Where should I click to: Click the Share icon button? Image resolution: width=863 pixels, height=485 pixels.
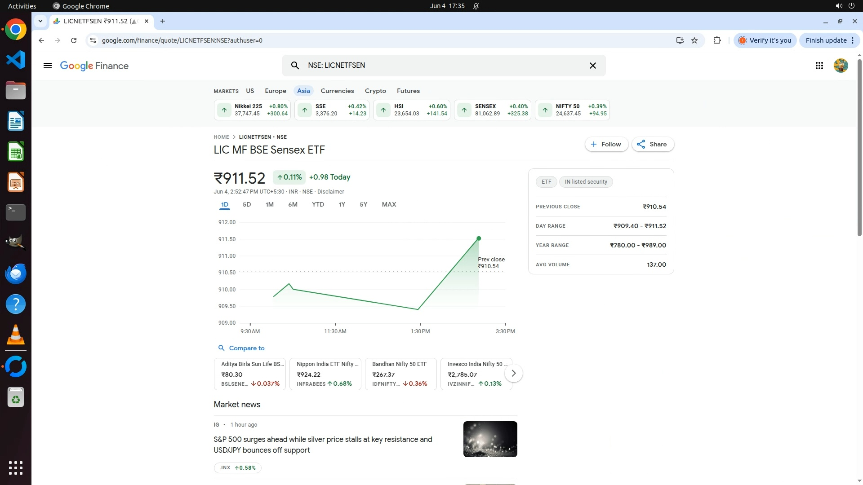coord(653,144)
